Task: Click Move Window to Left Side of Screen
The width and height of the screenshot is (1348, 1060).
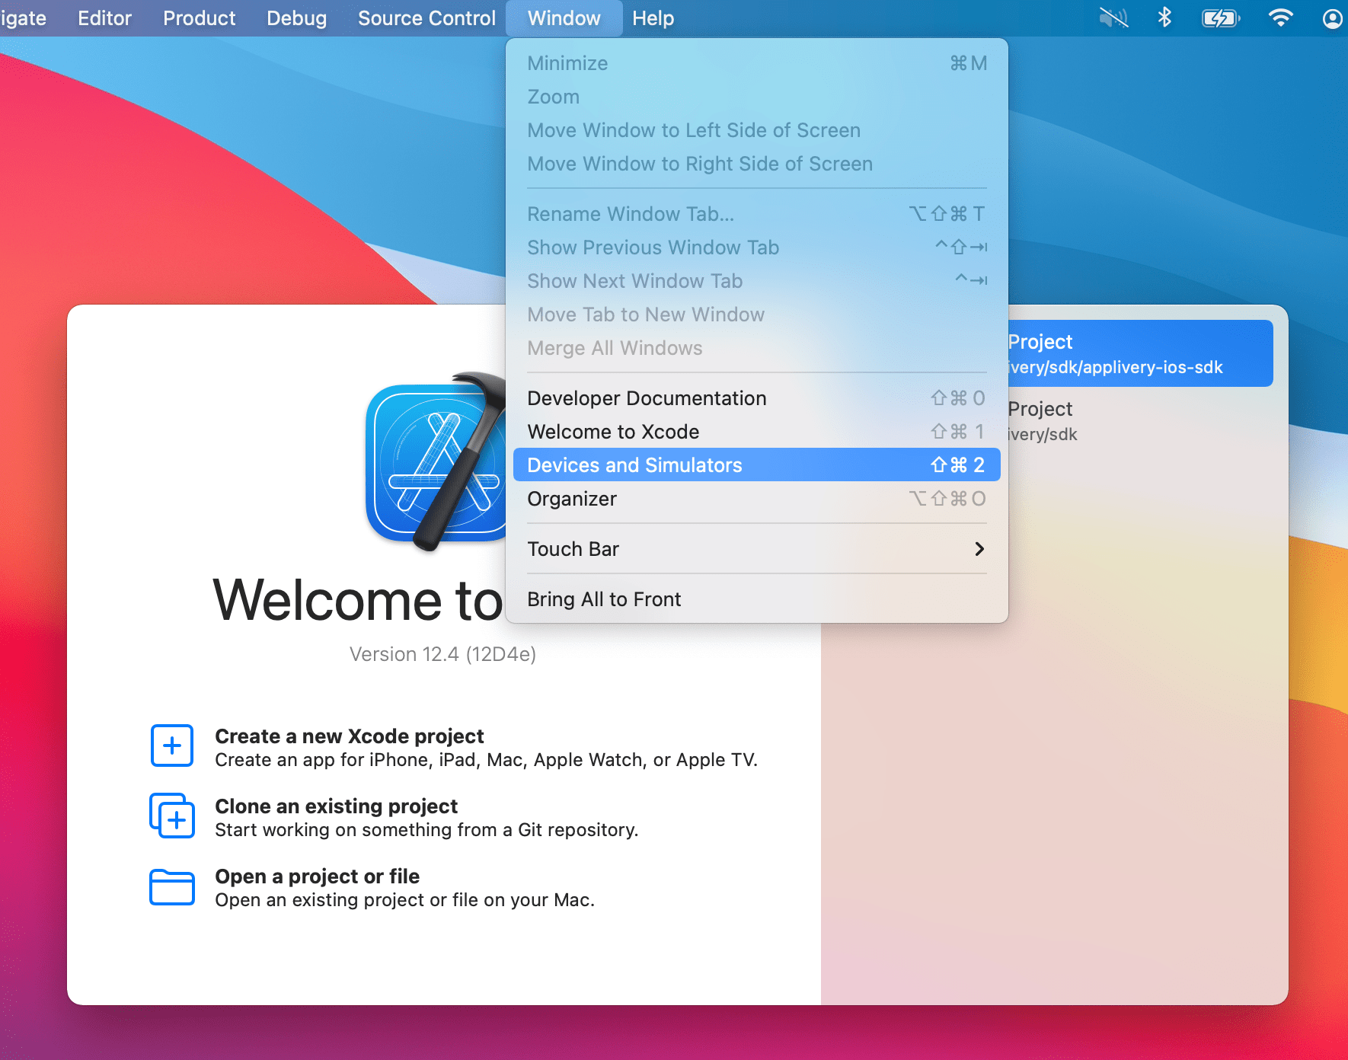Action: click(x=756, y=130)
